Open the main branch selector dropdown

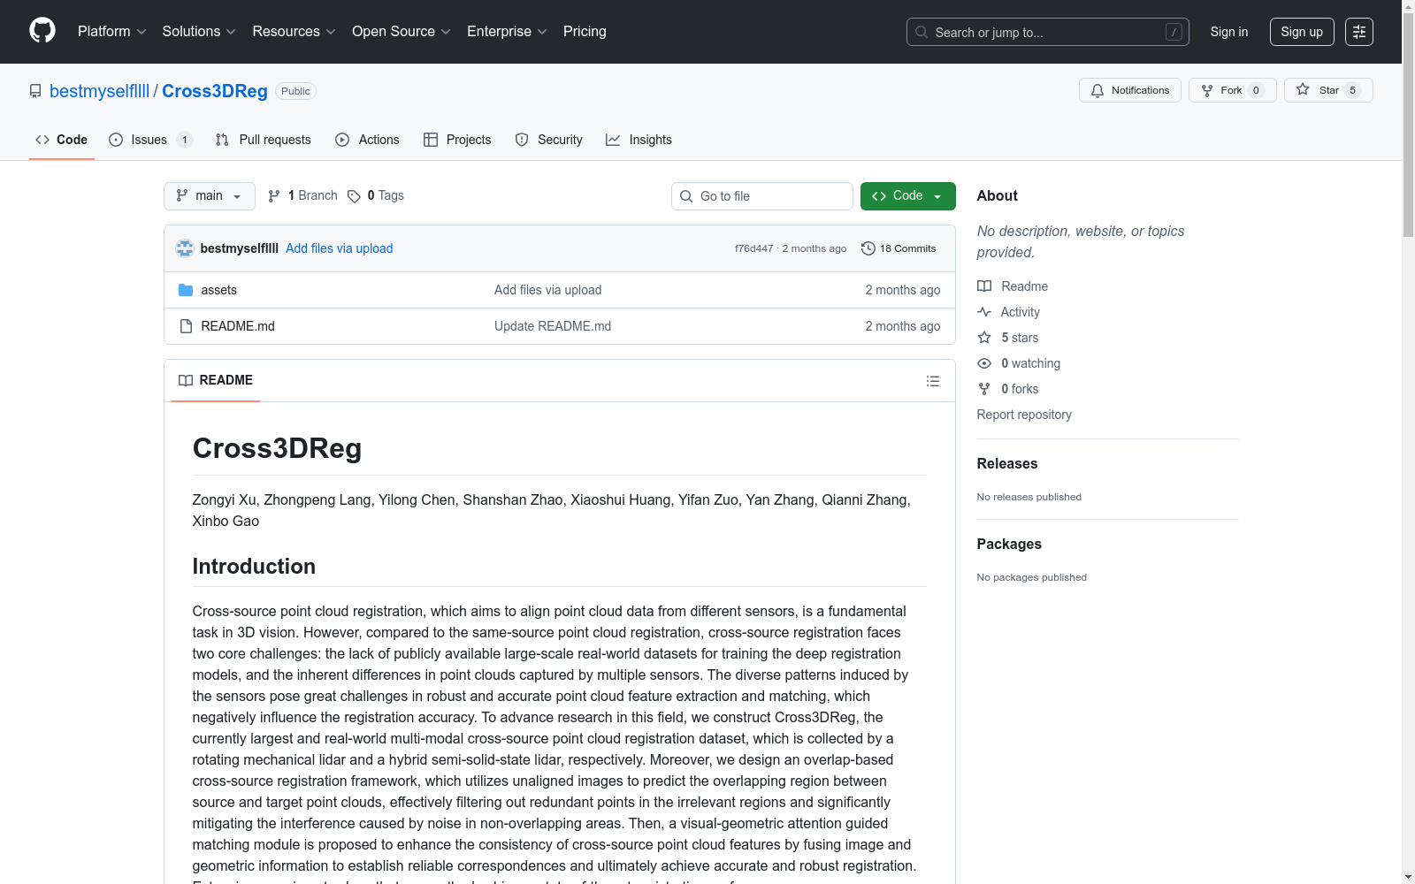tap(210, 196)
